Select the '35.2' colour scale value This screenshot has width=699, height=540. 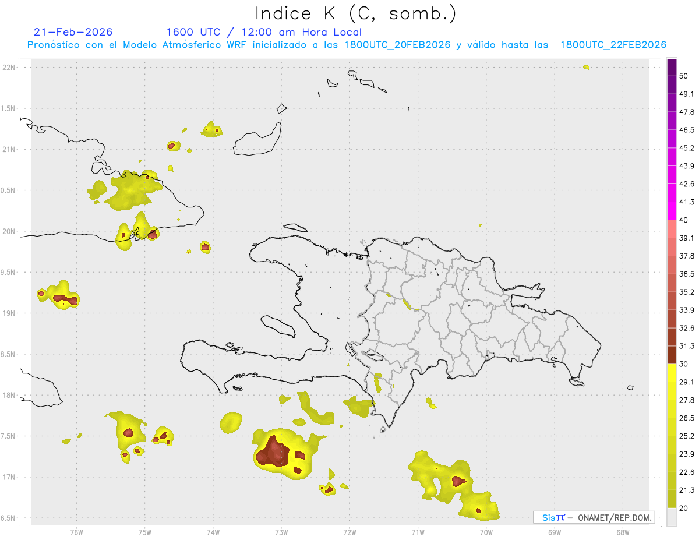click(x=687, y=292)
